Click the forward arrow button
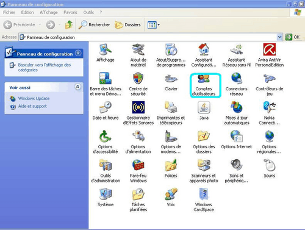 click(51, 25)
